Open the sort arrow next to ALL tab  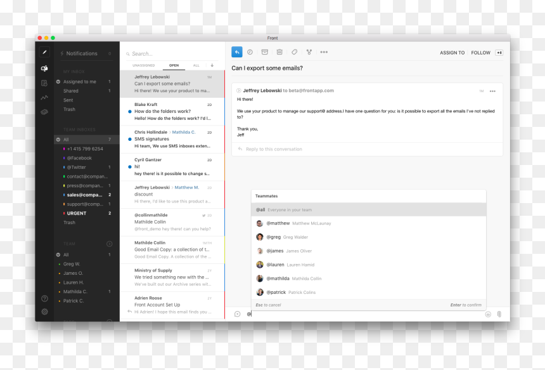coord(212,65)
